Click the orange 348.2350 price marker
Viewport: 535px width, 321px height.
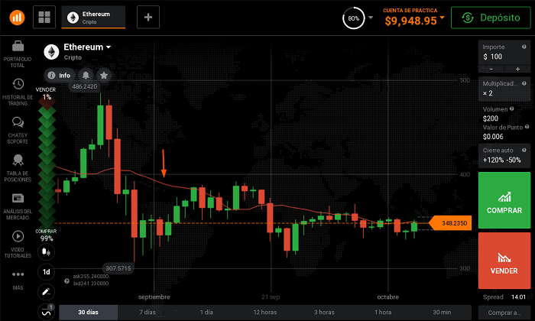pos(450,223)
